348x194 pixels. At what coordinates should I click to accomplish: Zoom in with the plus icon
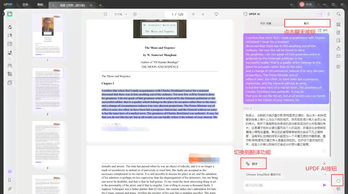pos(135,14)
